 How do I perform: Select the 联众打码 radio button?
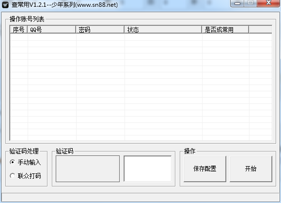click(13, 176)
